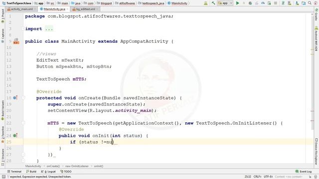Collapse the onCreate method fold marker
Image resolution: width=319 pixels, height=179 pixels.
point(23,98)
